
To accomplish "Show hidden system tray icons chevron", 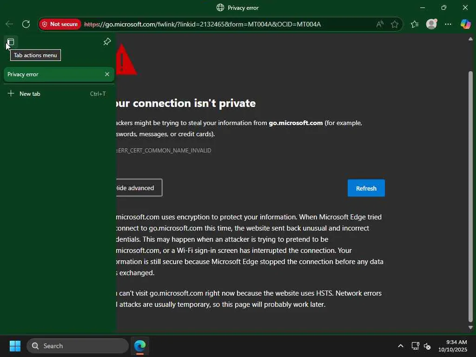I will pos(401,346).
